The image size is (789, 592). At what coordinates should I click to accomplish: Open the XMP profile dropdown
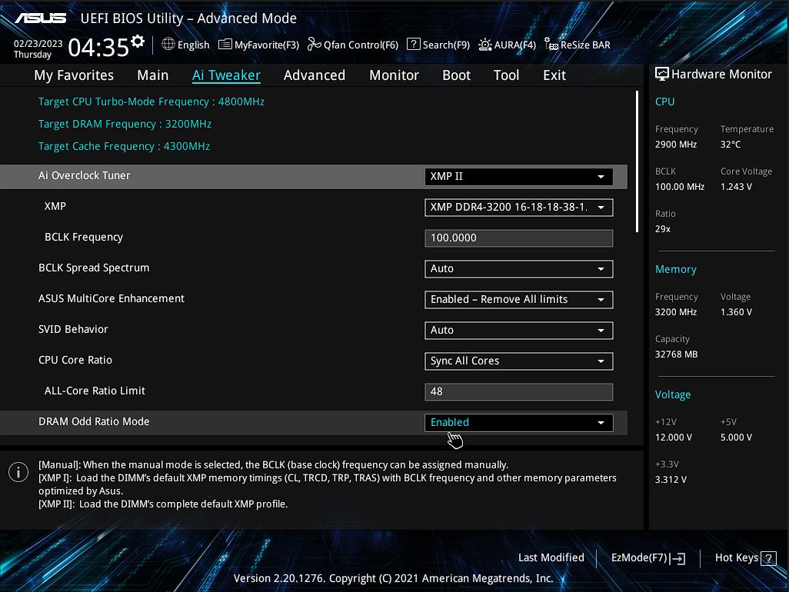518,207
